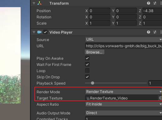The image size is (162, 120).
Task: Click the Position Y field
Action: 126,11
